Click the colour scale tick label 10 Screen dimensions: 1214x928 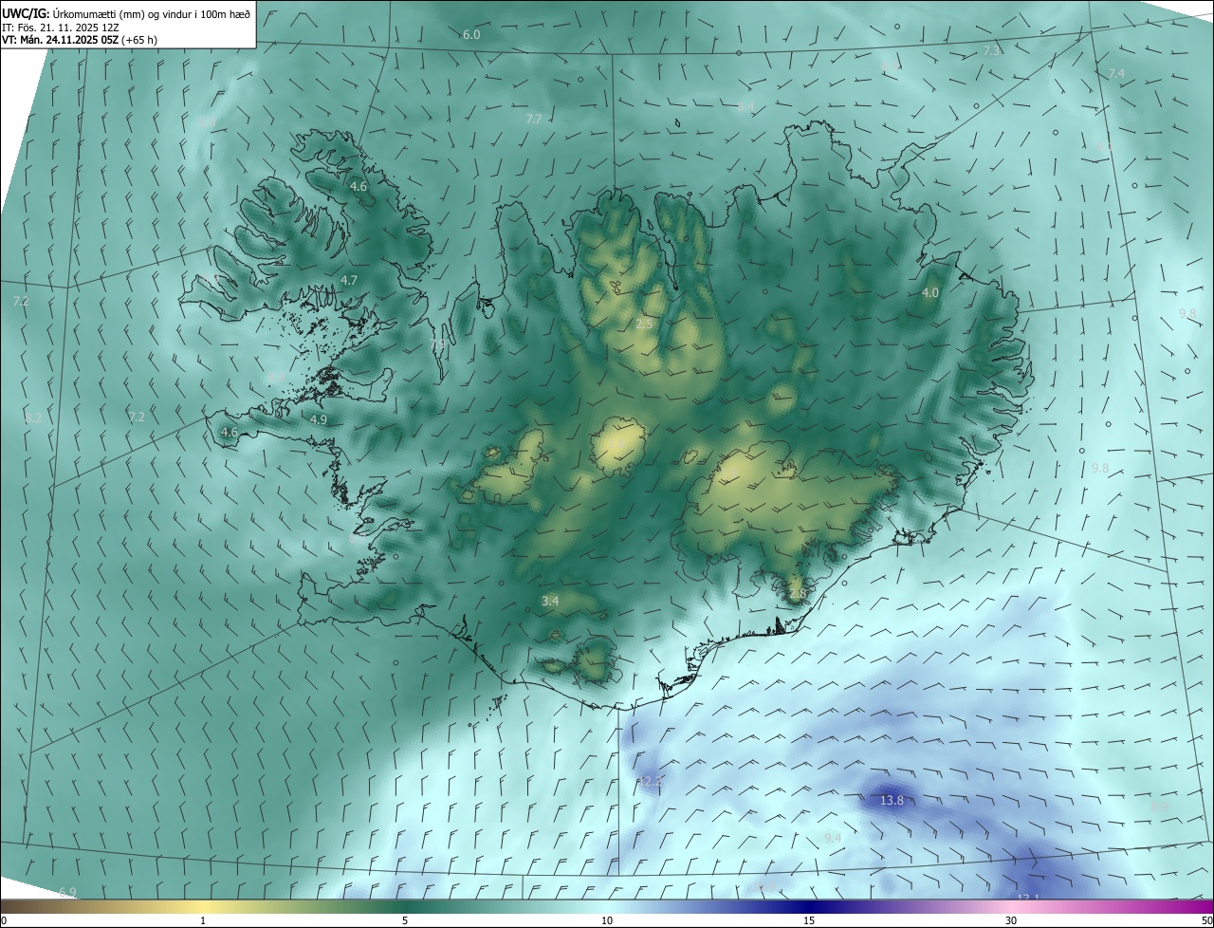click(x=607, y=920)
